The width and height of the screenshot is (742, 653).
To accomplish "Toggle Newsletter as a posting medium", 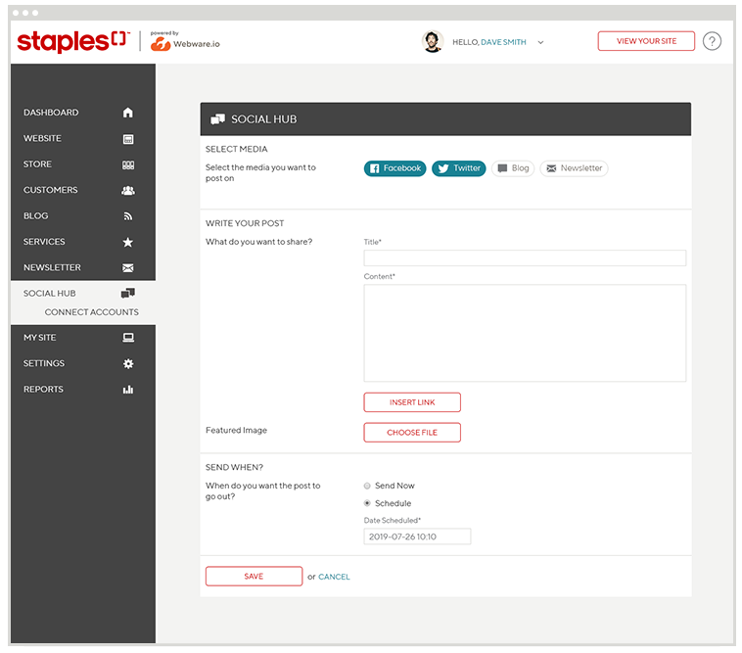I will (574, 168).
